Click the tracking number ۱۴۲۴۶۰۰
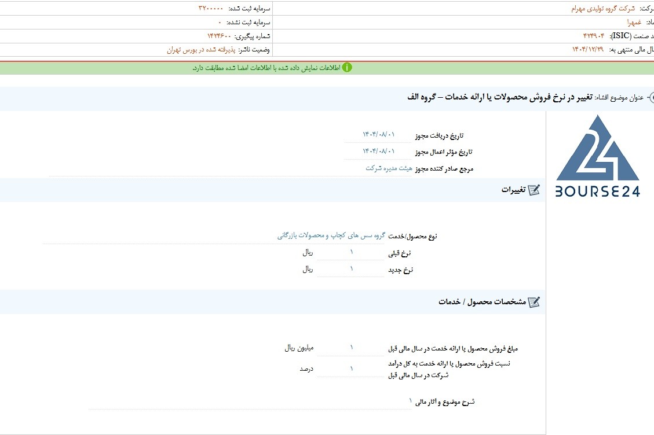The image size is (654, 435). click(x=219, y=36)
